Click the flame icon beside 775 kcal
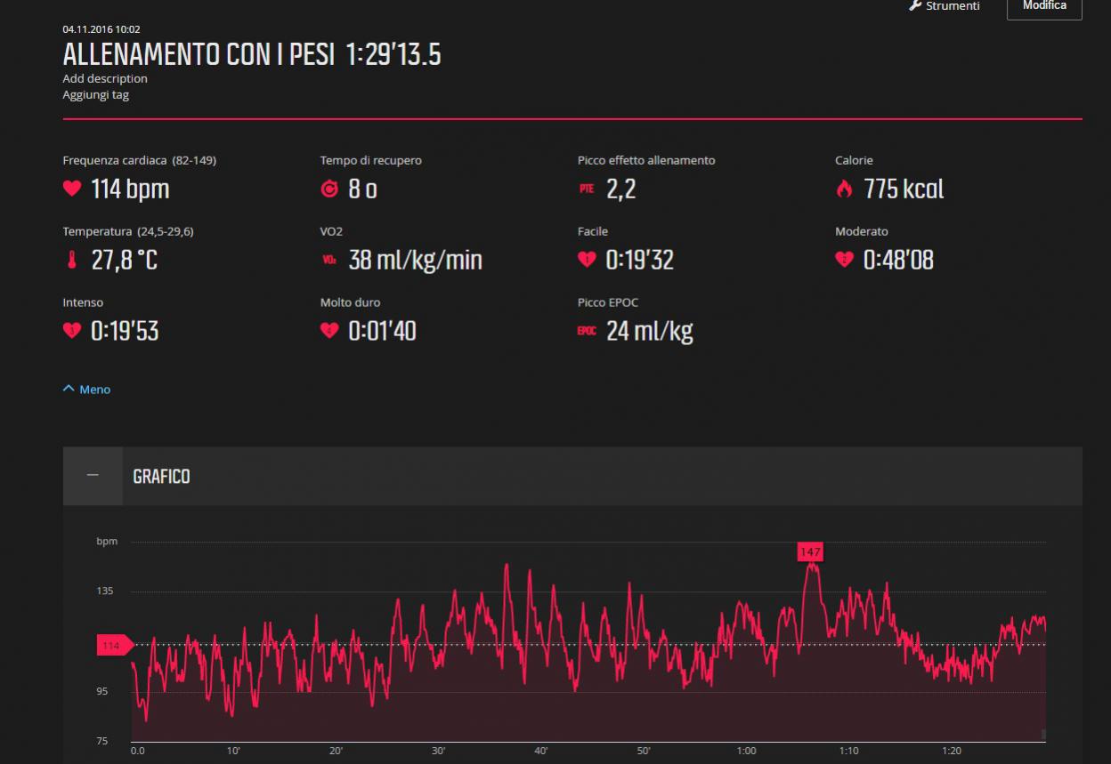1111x764 pixels. pos(844,189)
